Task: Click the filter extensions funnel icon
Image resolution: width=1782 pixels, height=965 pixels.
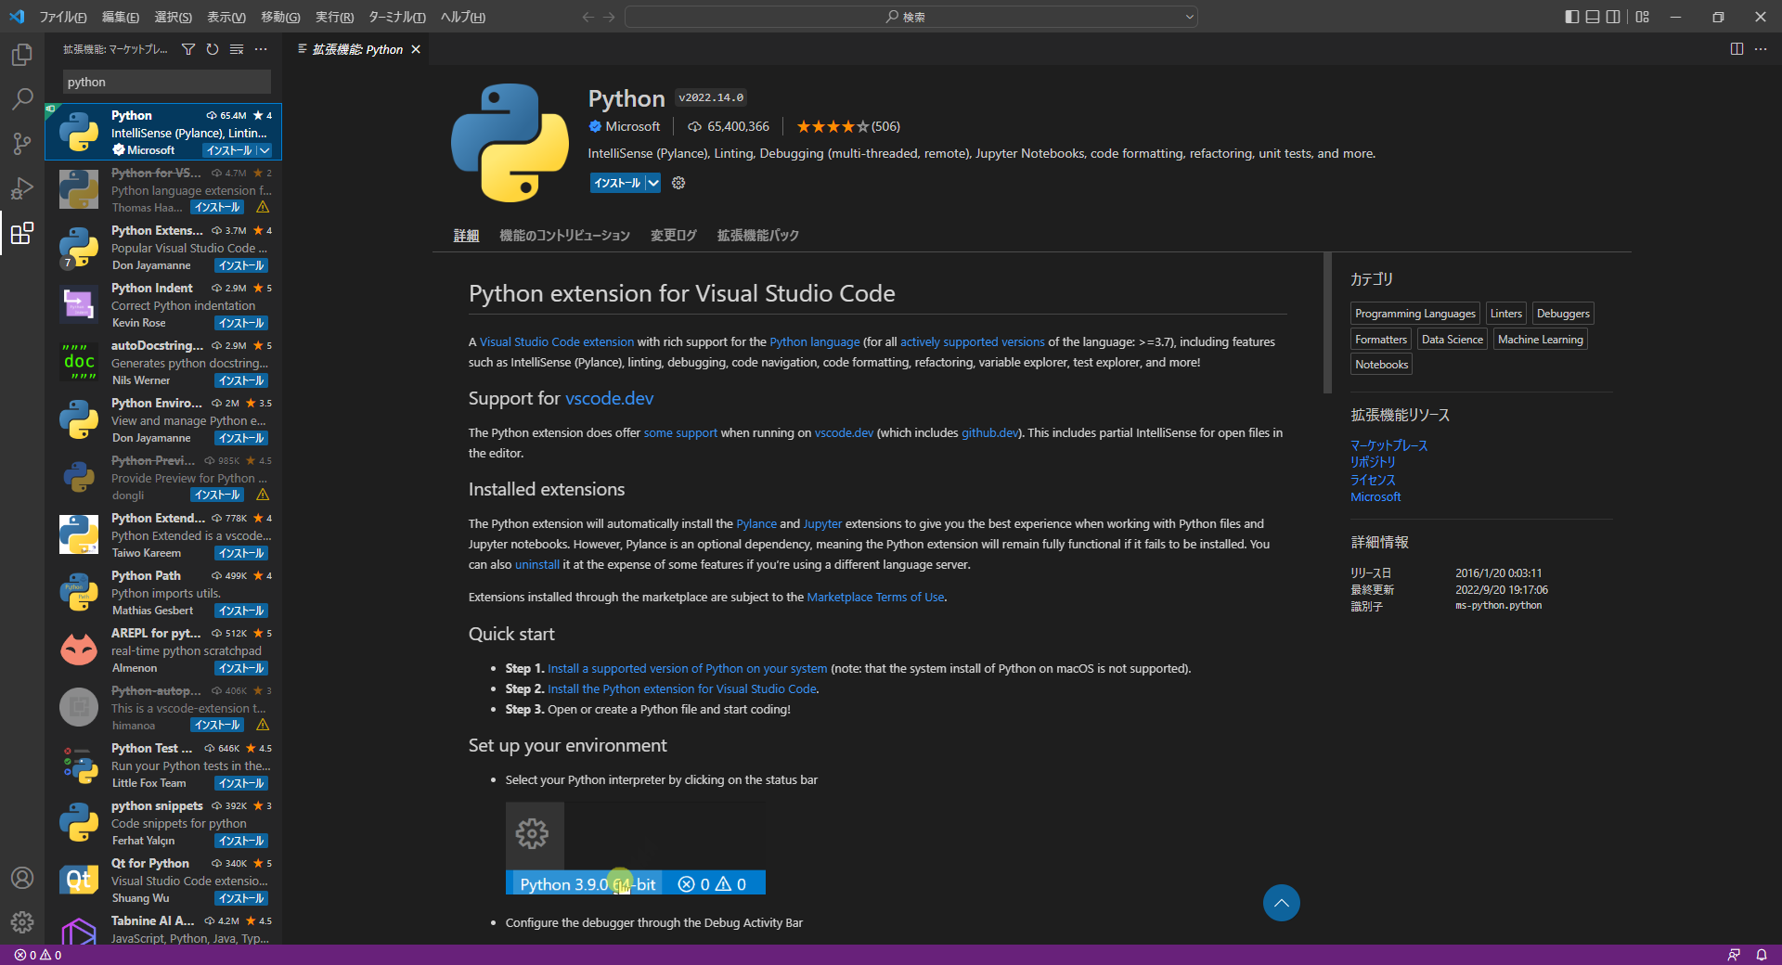Action: pyautogui.click(x=188, y=49)
